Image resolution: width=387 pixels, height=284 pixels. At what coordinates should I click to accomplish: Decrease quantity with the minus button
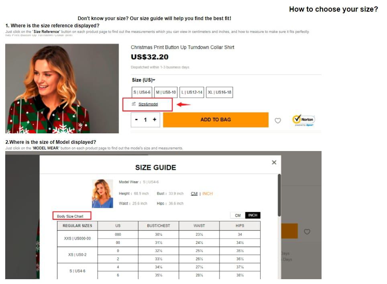click(136, 120)
